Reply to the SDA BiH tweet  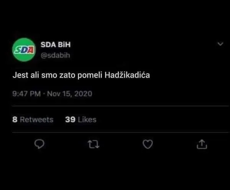coord(40,144)
